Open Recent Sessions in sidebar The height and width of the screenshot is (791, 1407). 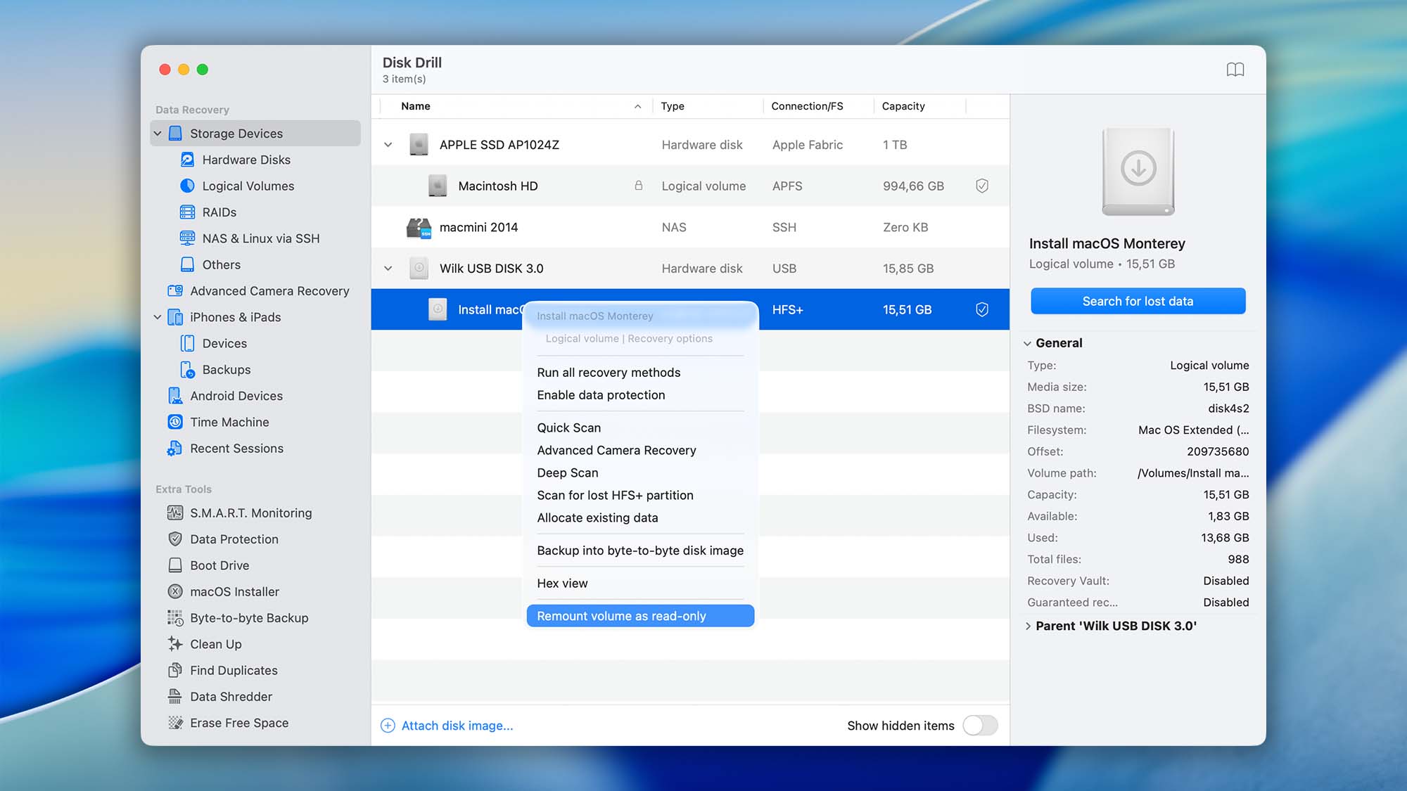pos(236,449)
